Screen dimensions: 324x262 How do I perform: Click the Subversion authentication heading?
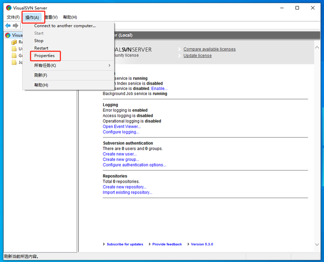(x=128, y=143)
